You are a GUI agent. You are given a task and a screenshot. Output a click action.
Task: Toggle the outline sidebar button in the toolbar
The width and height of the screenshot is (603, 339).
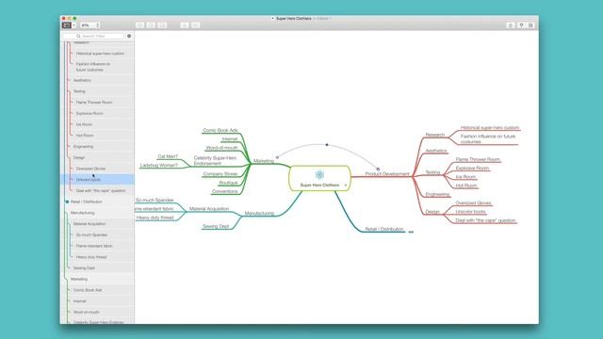tap(67, 25)
